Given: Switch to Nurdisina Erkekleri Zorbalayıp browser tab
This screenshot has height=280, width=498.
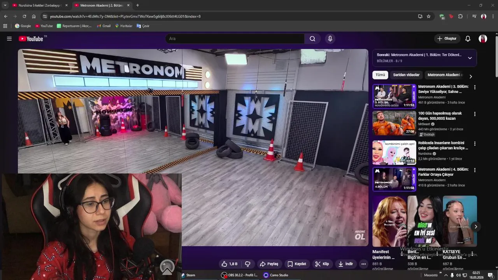Looking at the screenshot, I should (40, 5).
